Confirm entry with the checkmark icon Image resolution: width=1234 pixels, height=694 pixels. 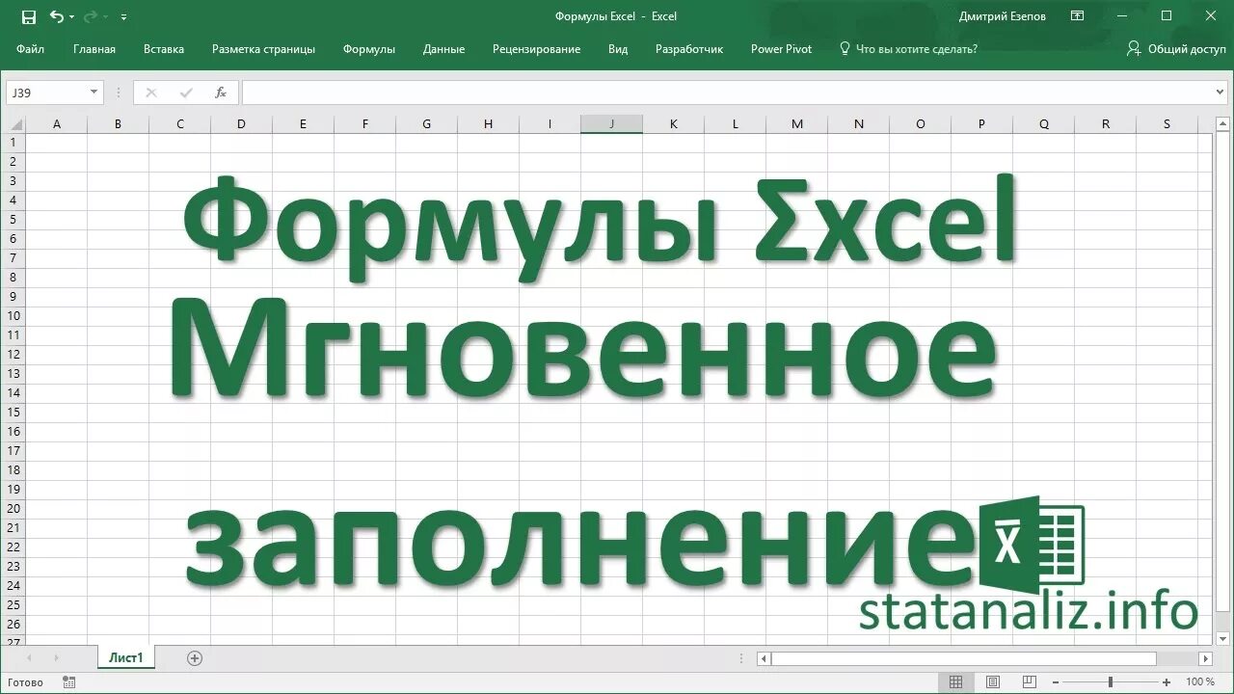[x=186, y=93]
